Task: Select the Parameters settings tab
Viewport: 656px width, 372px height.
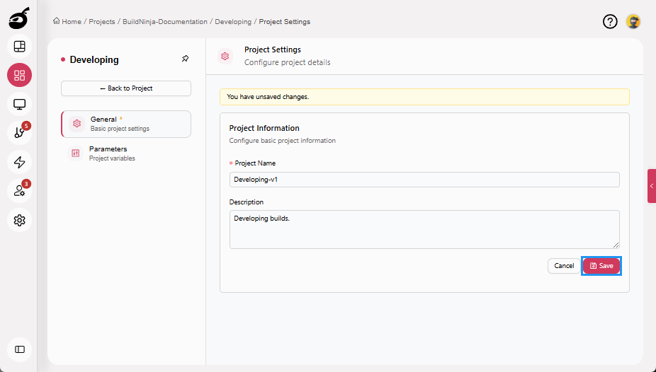Action: click(126, 153)
